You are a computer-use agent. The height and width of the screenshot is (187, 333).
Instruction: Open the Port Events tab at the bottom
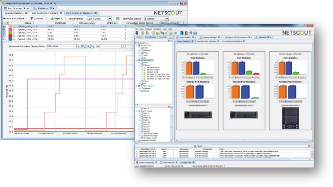pos(169,163)
